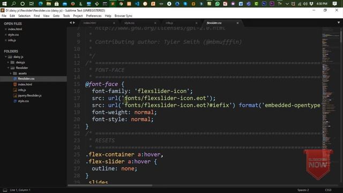
Task: Show hidden system tray icons
Action: [287, 4]
